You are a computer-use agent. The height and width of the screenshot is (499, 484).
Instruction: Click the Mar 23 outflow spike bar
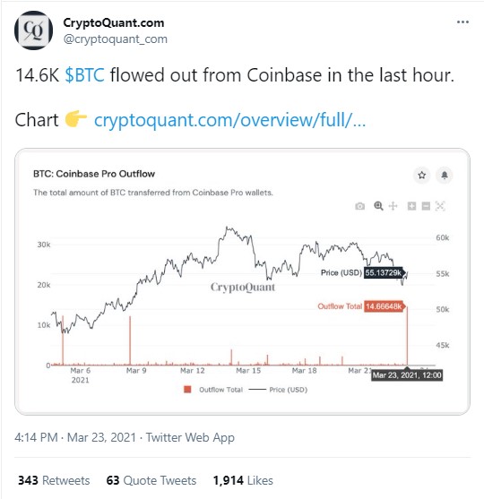click(x=407, y=336)
